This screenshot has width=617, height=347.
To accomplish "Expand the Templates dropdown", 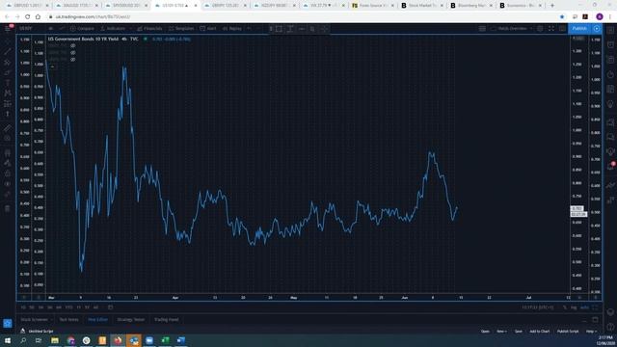I will (x=181, y=28).
